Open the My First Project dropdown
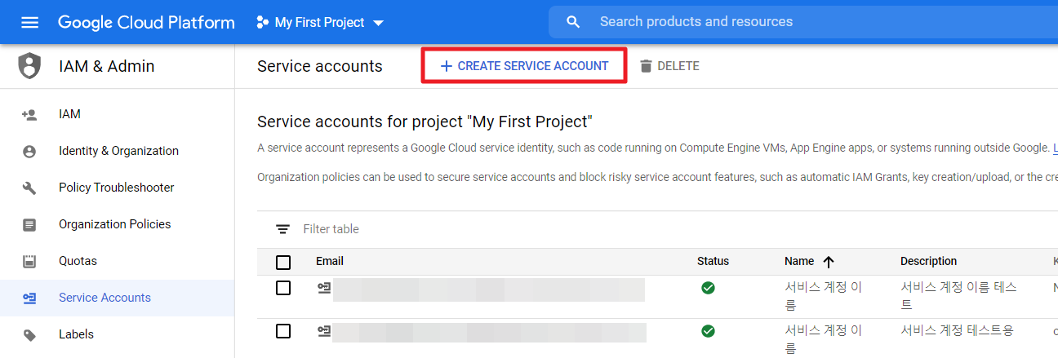1058x358 pixels. (320, 23)
